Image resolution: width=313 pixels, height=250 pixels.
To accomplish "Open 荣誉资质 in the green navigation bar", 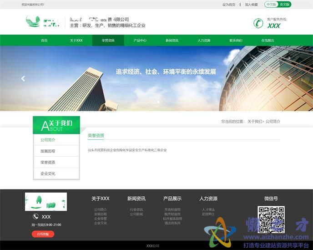I will point(108,41).
